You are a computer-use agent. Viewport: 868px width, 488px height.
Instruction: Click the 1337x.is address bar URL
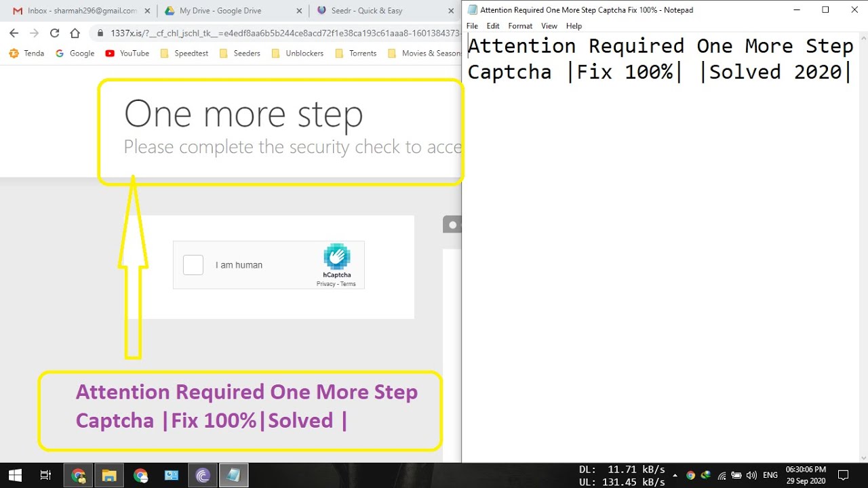click(285, 33)
